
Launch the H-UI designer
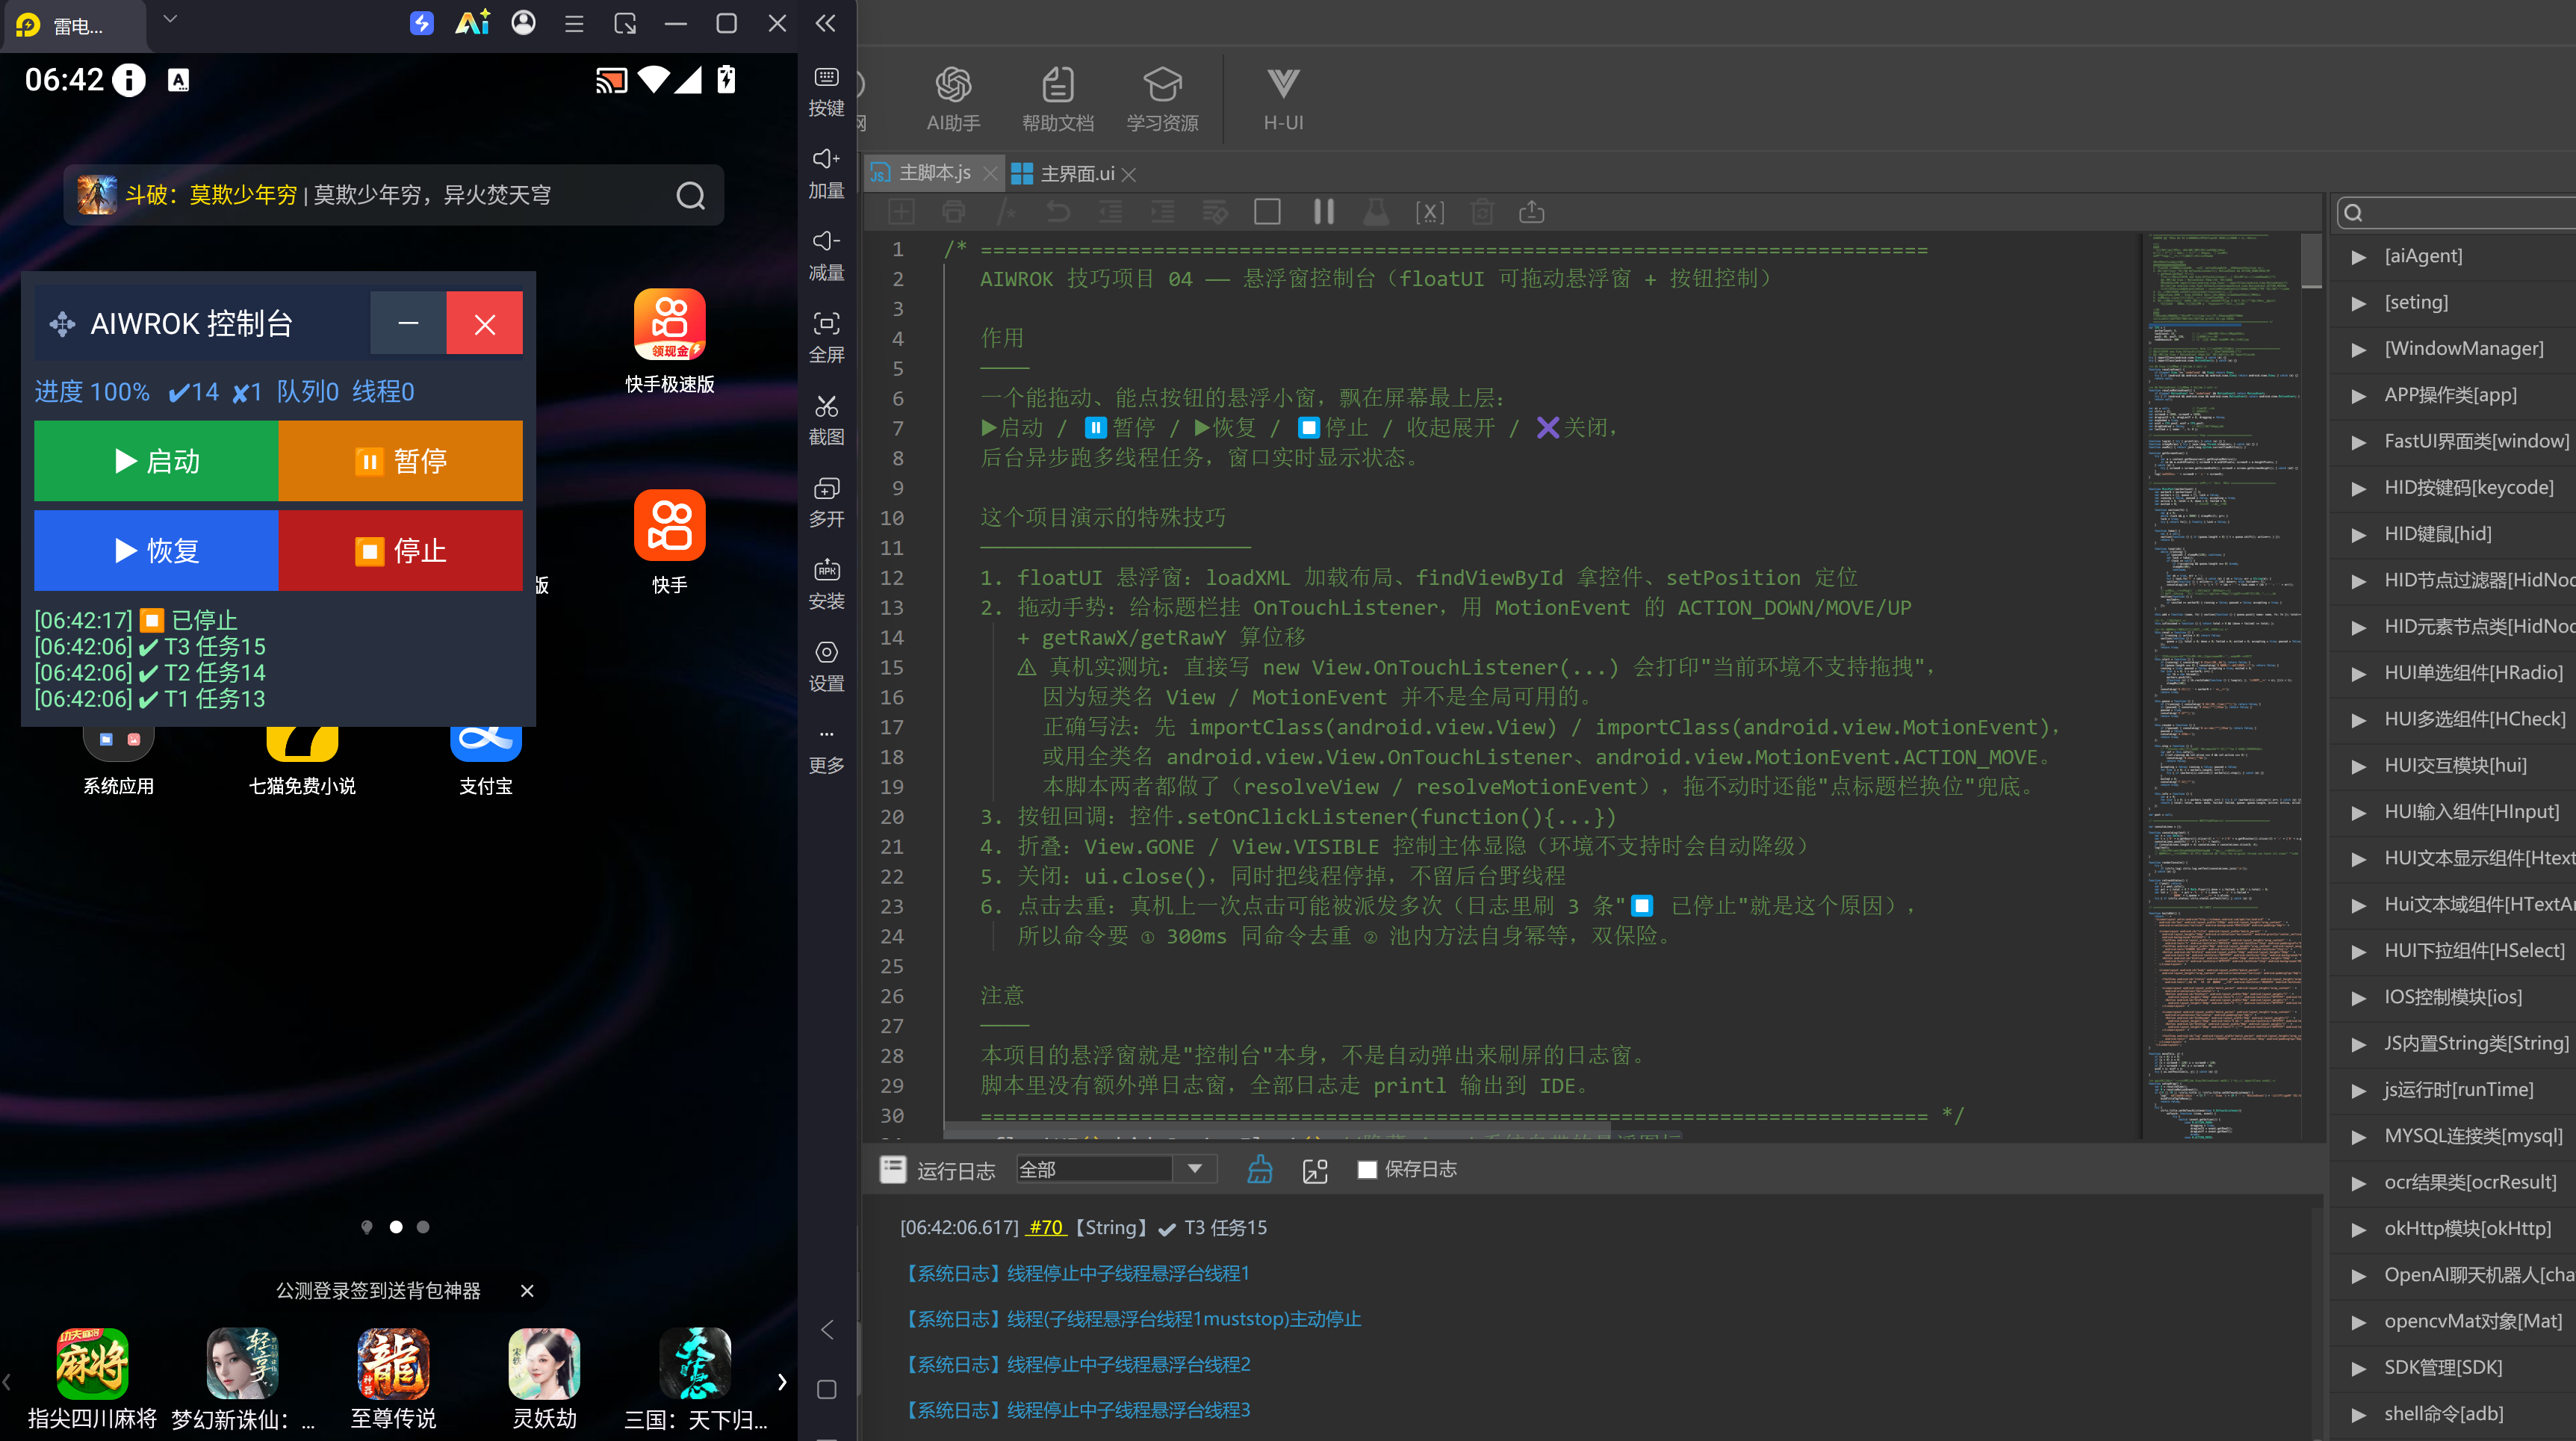point(1283,99)
